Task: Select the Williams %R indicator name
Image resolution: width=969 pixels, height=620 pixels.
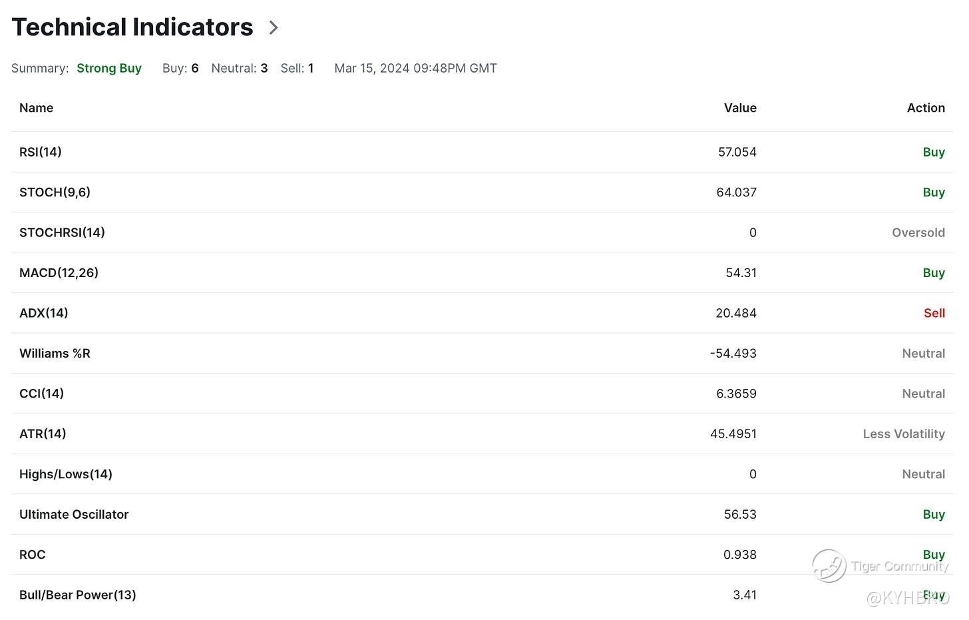Action: coord(55,354)
